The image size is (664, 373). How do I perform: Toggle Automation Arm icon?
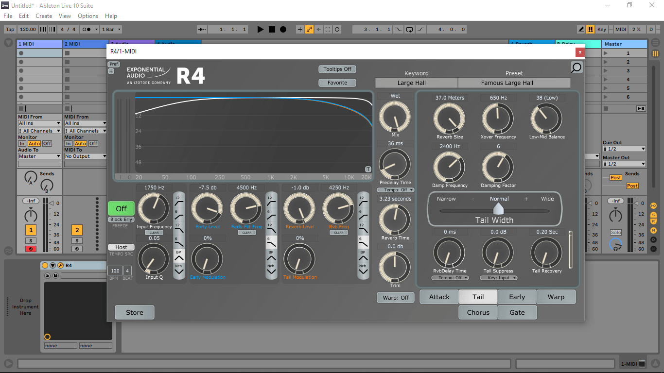click(309, 30)
